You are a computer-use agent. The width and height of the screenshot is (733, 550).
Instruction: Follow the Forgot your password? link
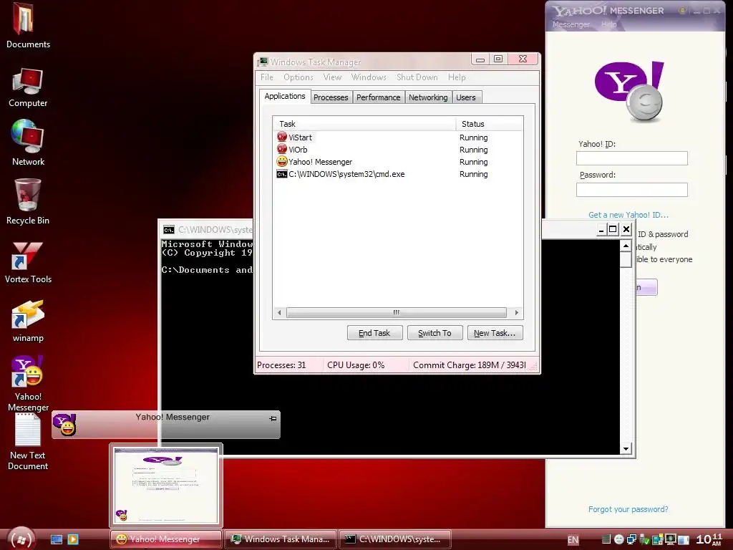coord(628,509)
